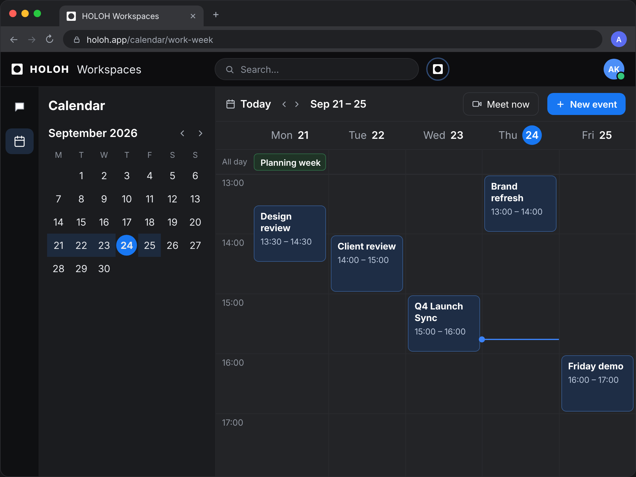Pick September 24 in mini calendar

click(127, 245)
